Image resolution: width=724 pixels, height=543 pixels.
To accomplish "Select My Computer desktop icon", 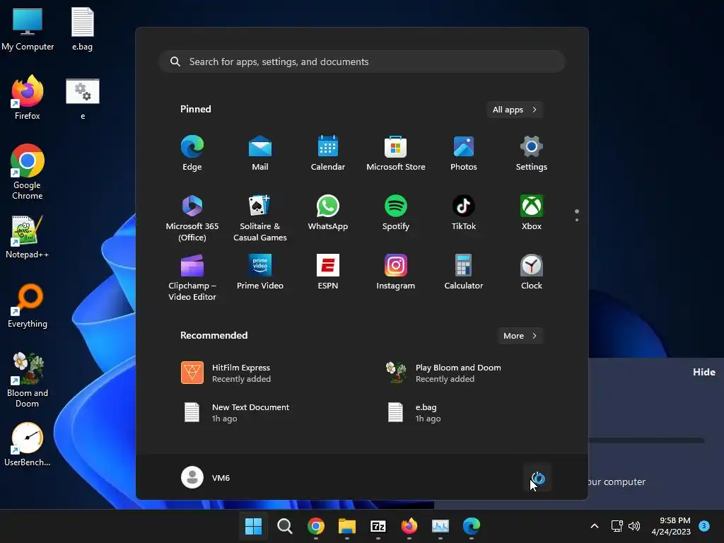I will pyautogui.click(x=28, y=29).
